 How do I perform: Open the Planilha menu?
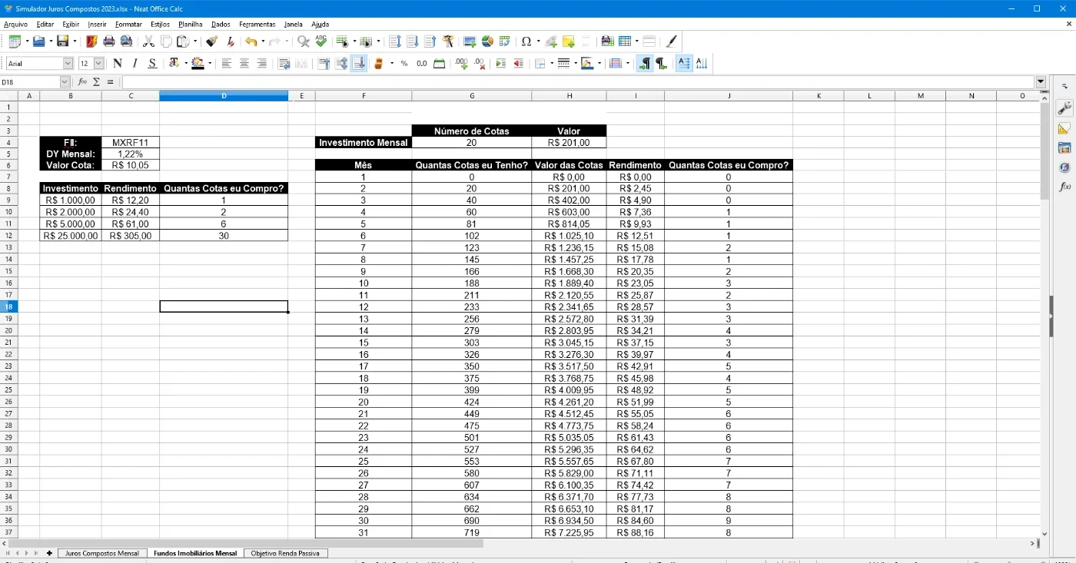click(x=190, y=25)
